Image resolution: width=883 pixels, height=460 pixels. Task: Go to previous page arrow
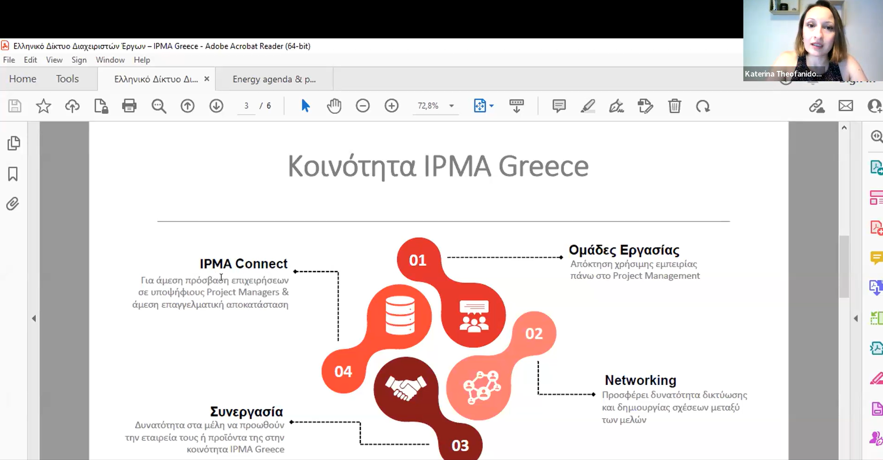coord(187,106)
